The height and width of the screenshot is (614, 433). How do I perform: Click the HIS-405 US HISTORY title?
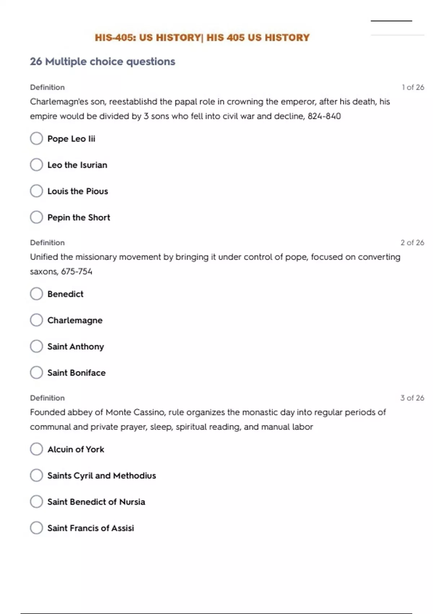point(202,38)
